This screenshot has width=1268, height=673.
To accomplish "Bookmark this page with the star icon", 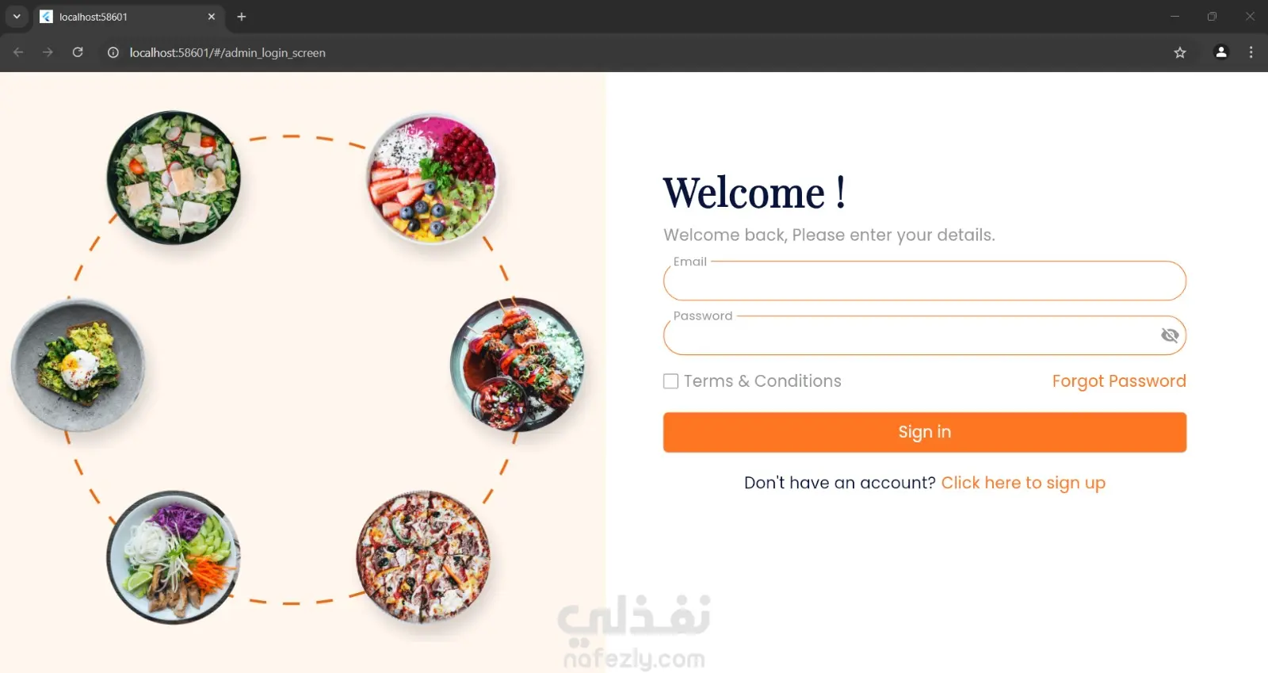I will [x=1180, y=52].
